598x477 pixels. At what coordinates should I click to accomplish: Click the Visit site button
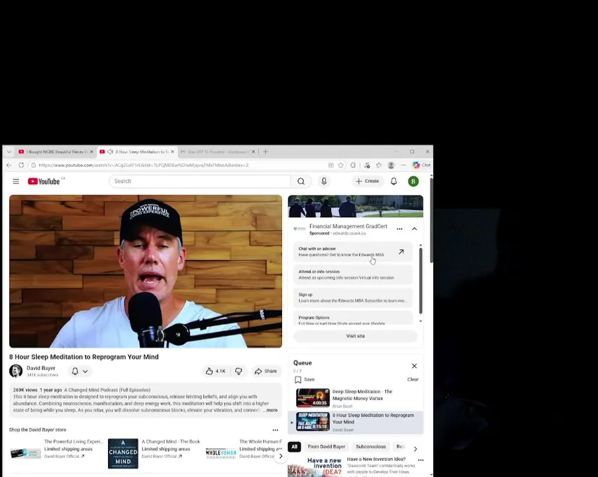coord(356,336)
